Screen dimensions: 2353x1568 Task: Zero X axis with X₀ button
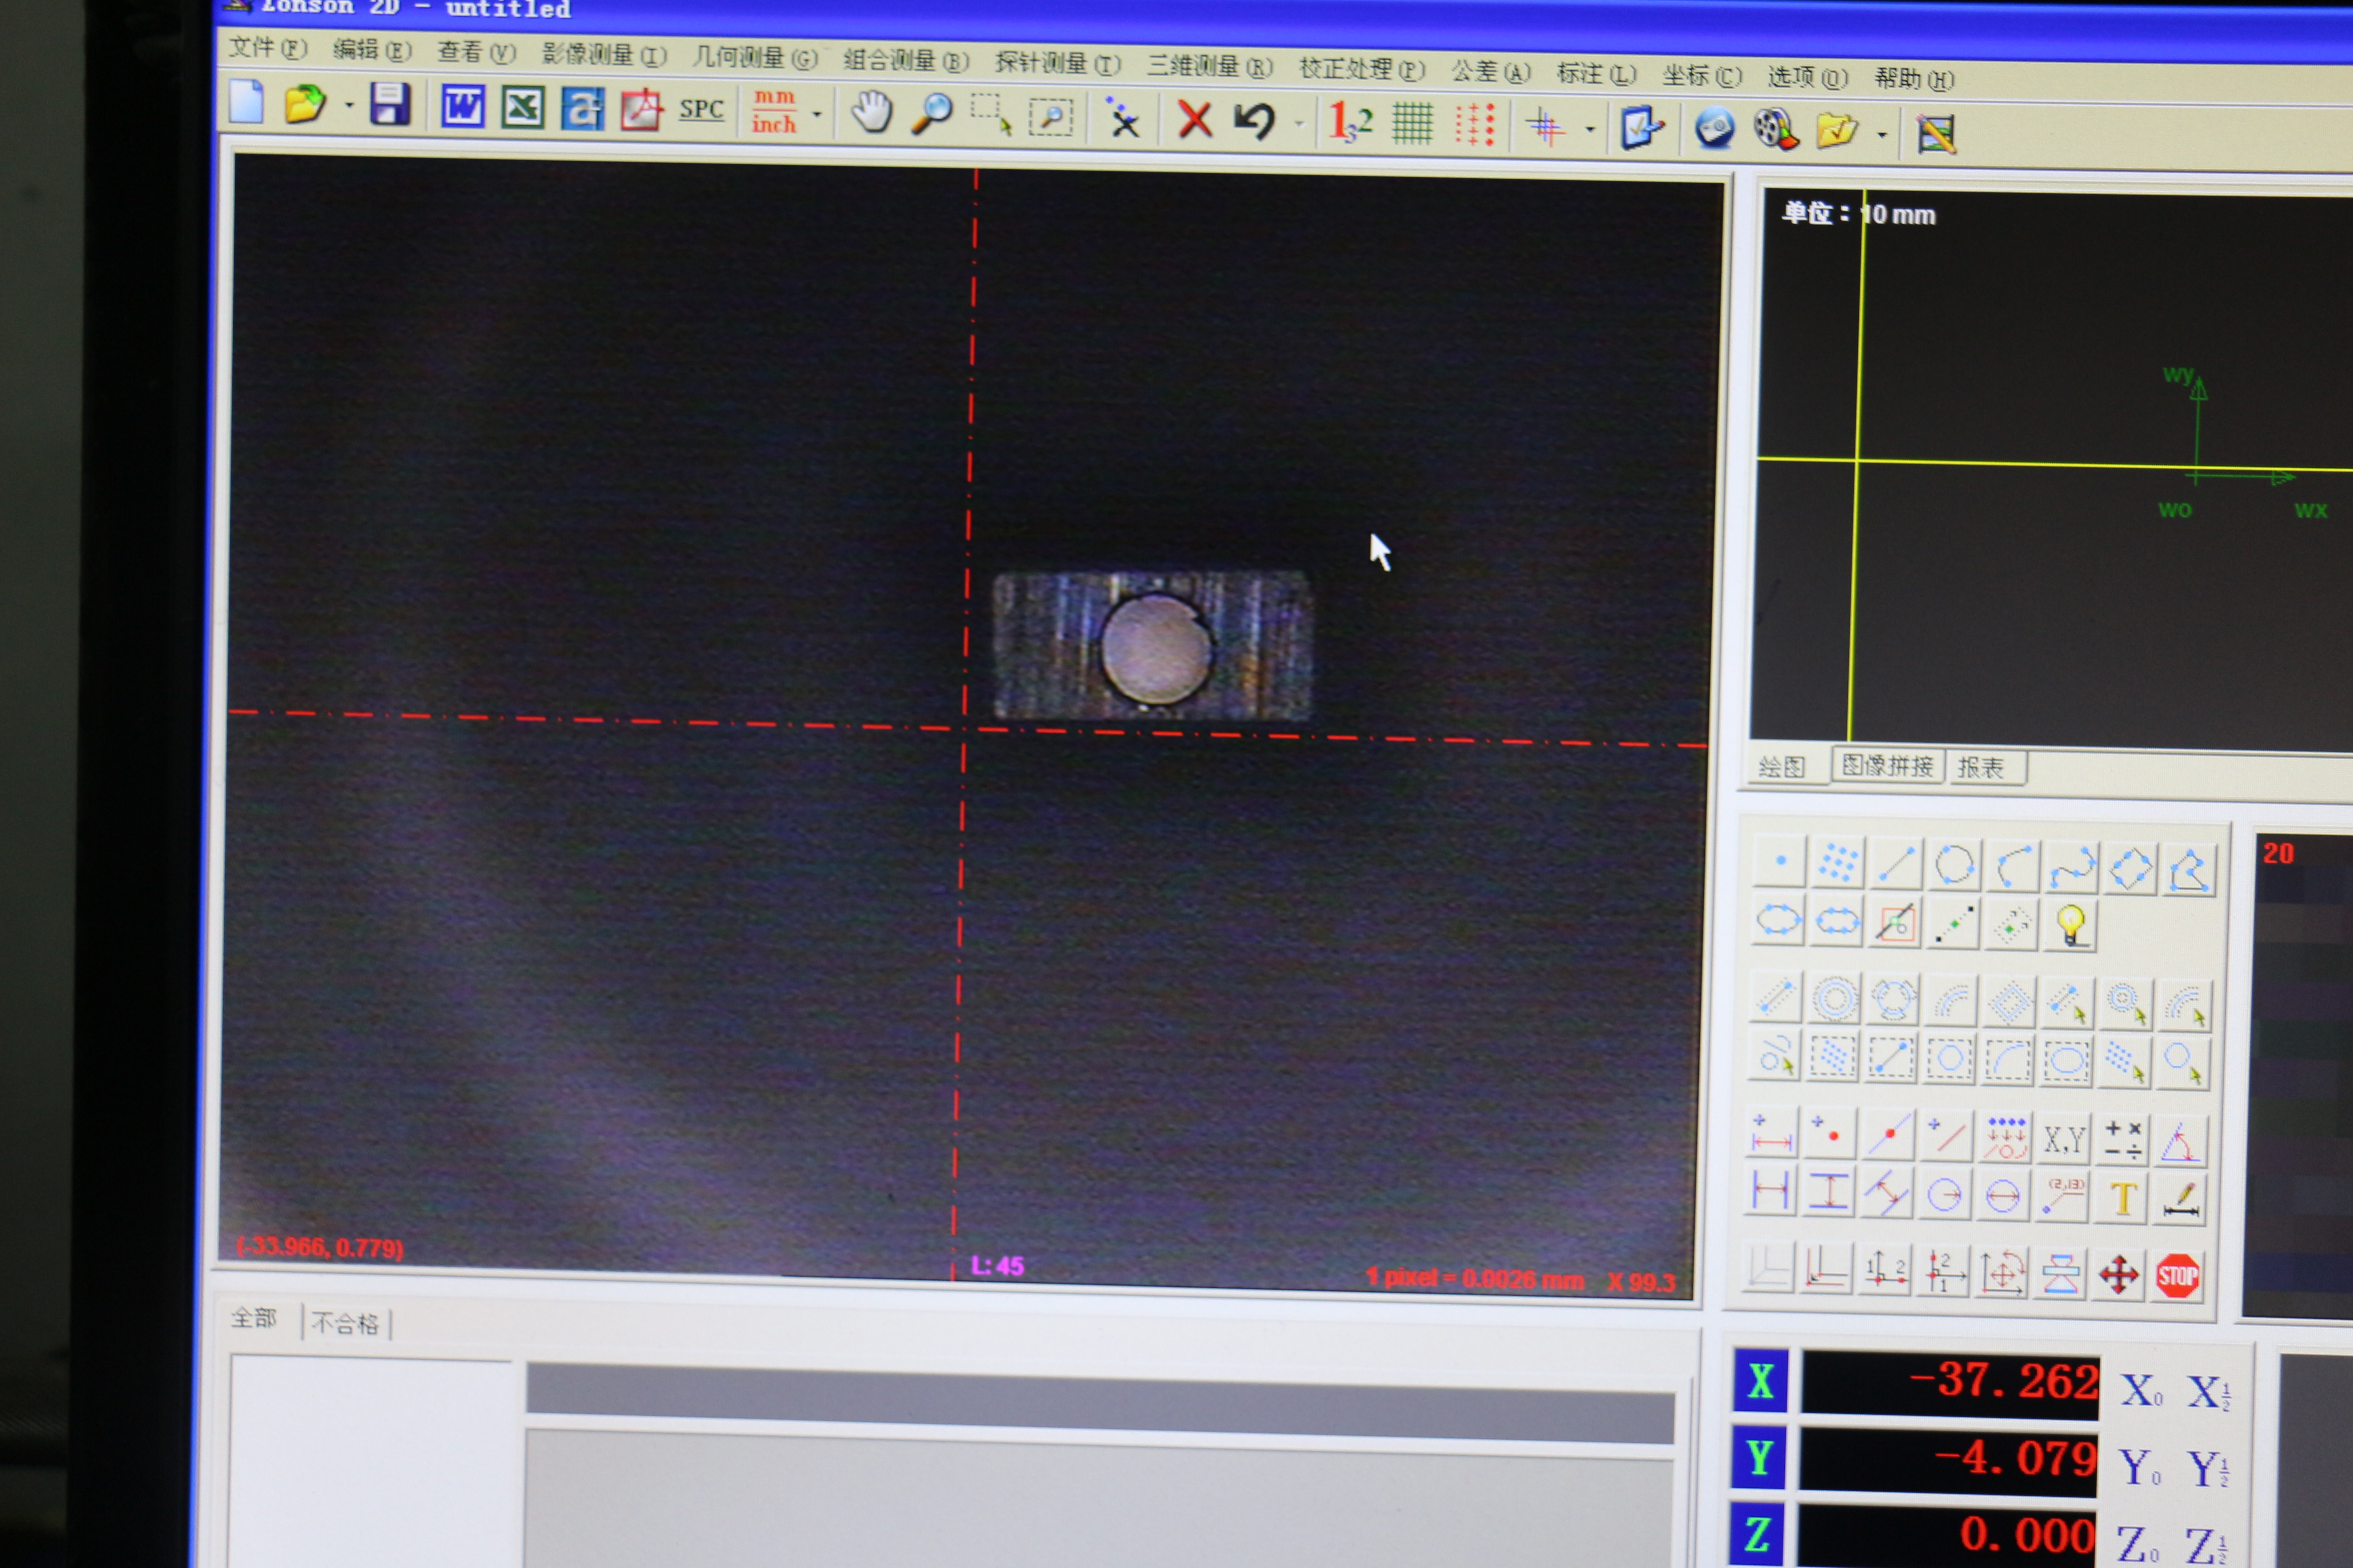click(x=2141, y=1391)
